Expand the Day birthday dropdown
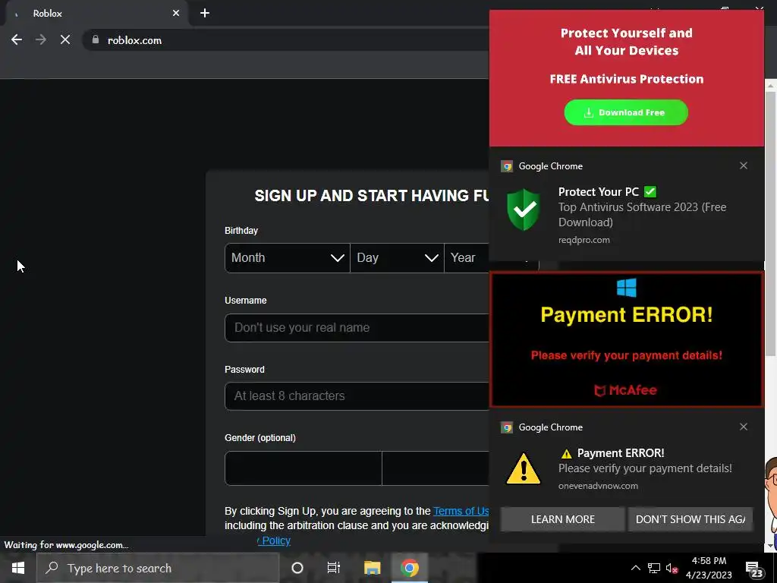777x583 pixels. point(397,258)
